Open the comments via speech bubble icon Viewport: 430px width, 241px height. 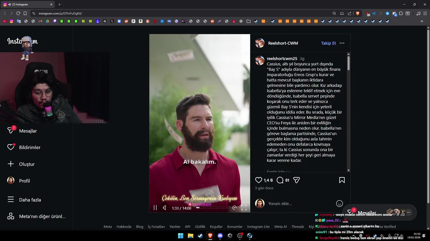point(280,180)
